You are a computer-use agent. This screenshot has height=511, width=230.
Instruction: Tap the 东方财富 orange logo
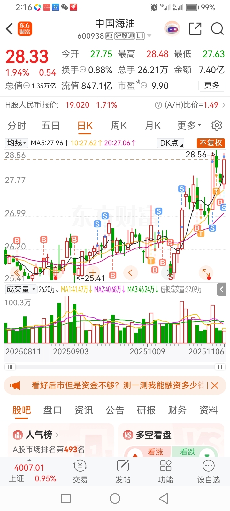pyautogui.click(x=25, y=29)
